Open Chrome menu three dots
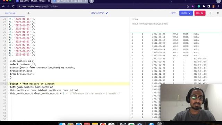 click(219, 6)
